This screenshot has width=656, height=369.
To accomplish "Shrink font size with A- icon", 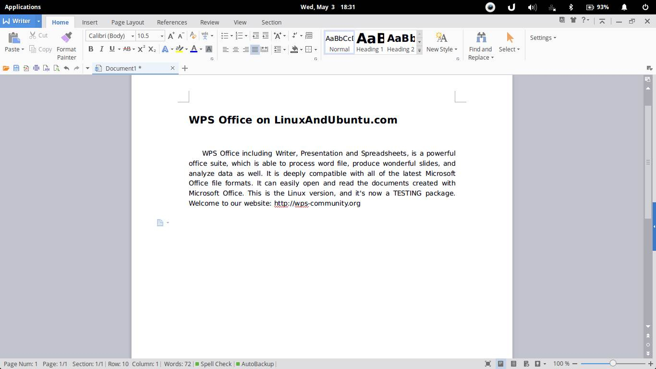I will 181,36.
